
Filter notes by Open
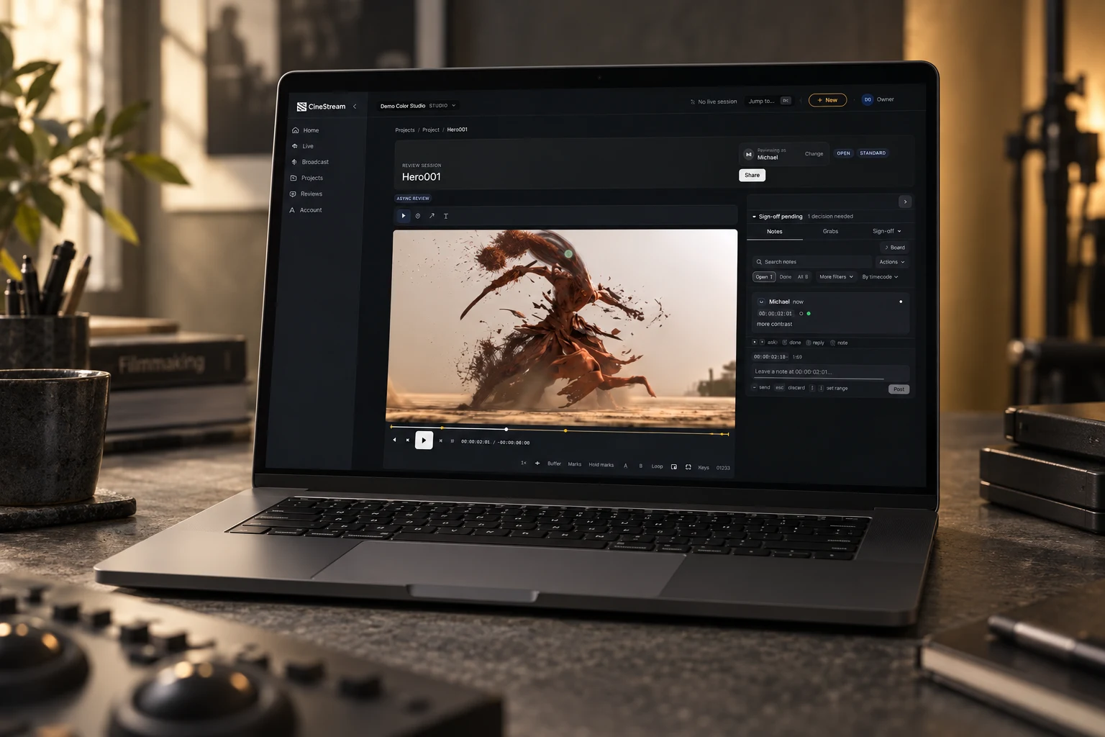pyautogui.click(x=764, y=277)
